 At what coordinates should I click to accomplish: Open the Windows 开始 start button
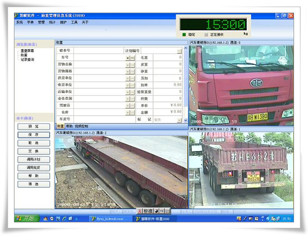point(27,218)
